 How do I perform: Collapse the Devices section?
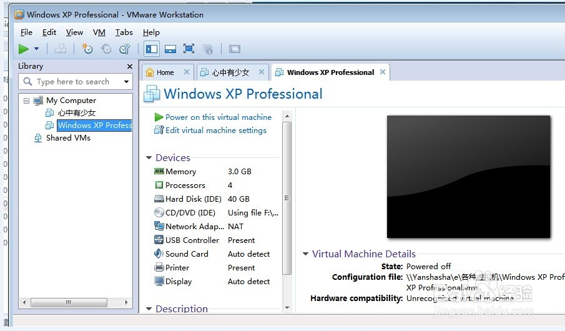coord(149,157)
